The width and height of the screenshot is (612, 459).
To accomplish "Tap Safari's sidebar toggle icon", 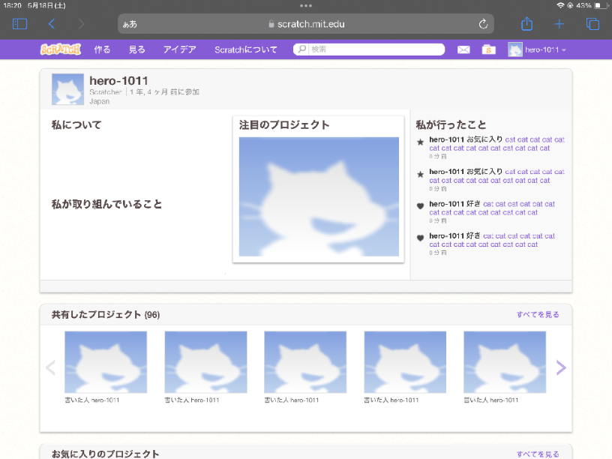I will pos(20,24).
